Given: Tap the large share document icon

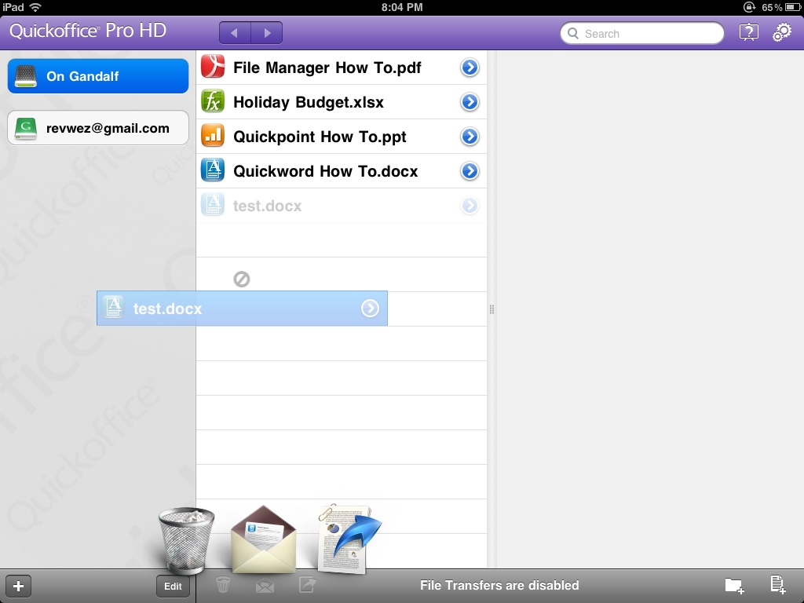Looking at the screenshot, I should point(348,538).
